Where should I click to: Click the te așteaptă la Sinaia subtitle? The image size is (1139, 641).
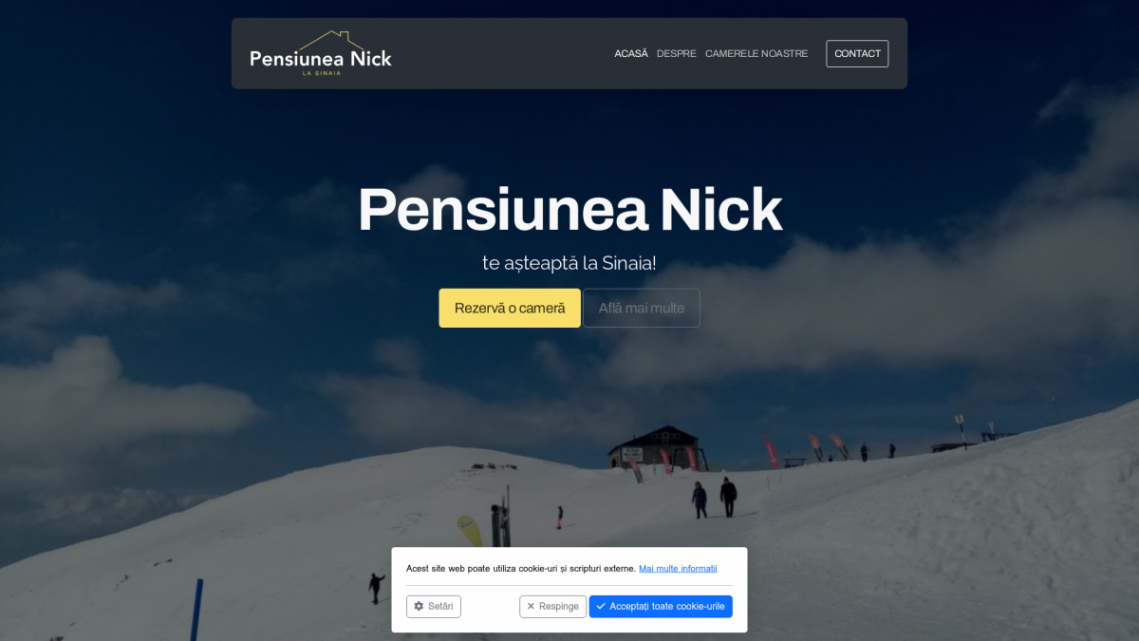pos(569,263)
